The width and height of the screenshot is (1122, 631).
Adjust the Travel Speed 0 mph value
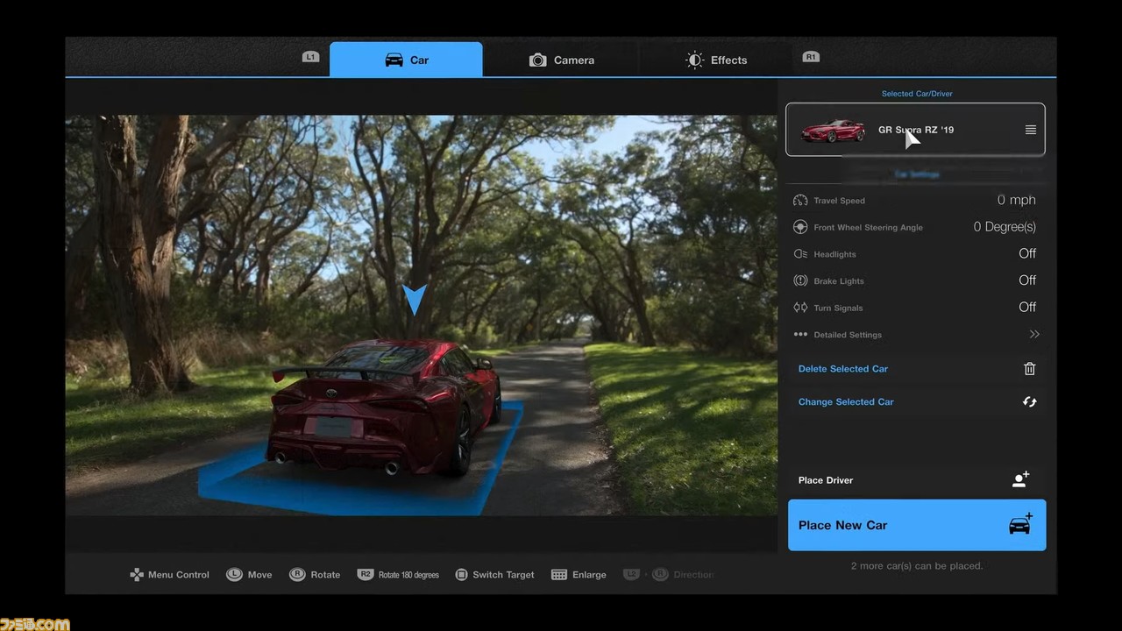1017,200
